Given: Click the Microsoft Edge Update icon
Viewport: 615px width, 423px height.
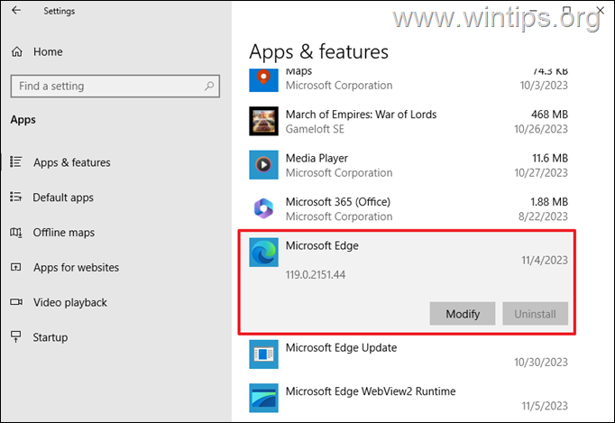Looking at the screenshot, I should (x=263, y=354).
